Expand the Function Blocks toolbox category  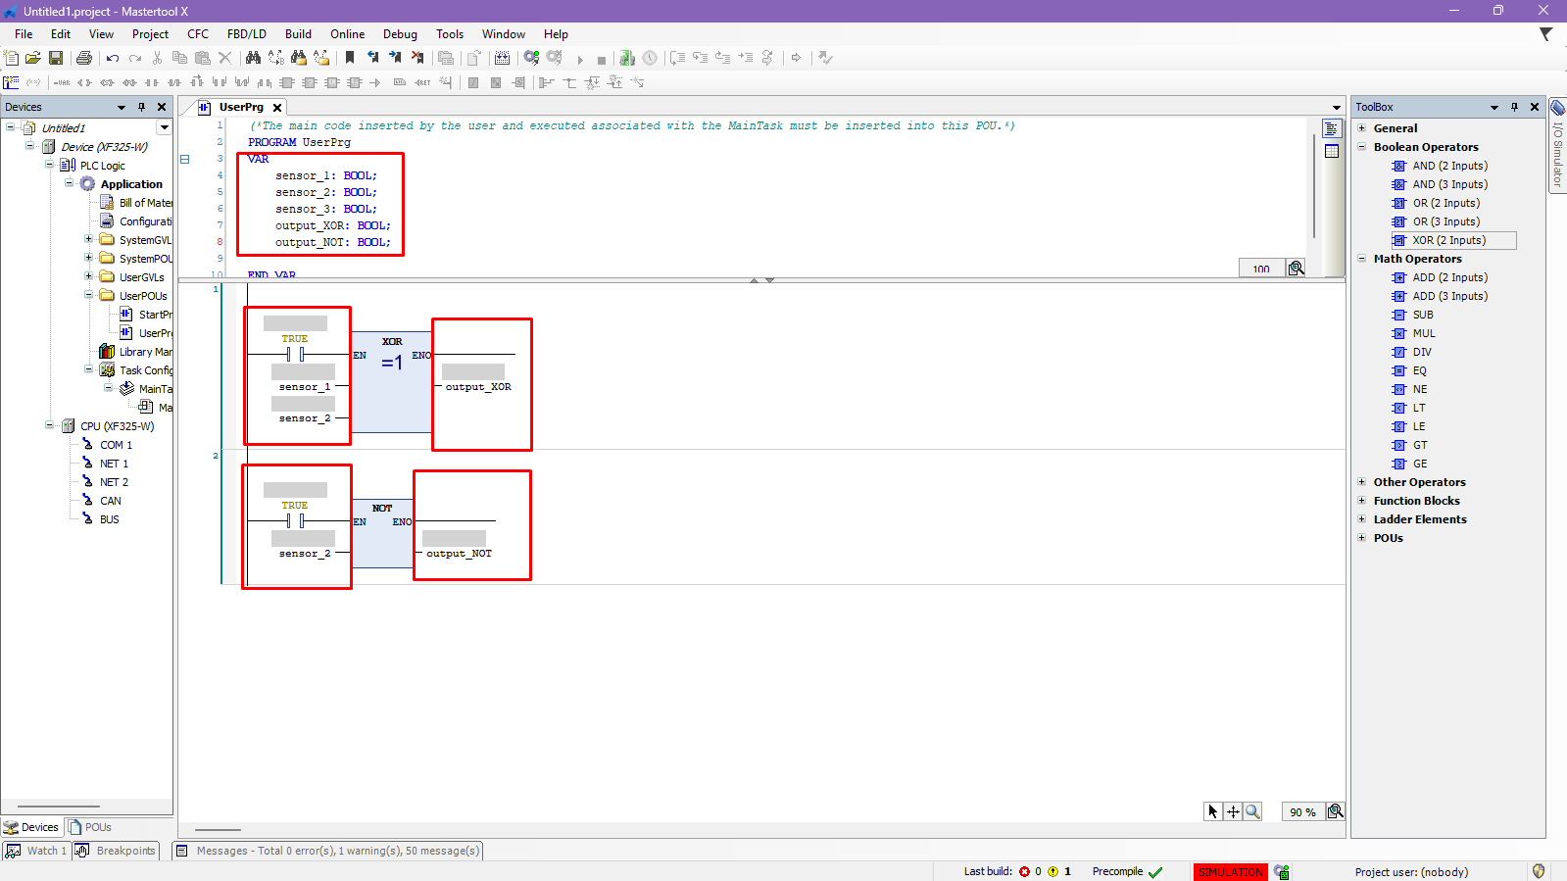pyautogui.click(x=1362, y=501)
